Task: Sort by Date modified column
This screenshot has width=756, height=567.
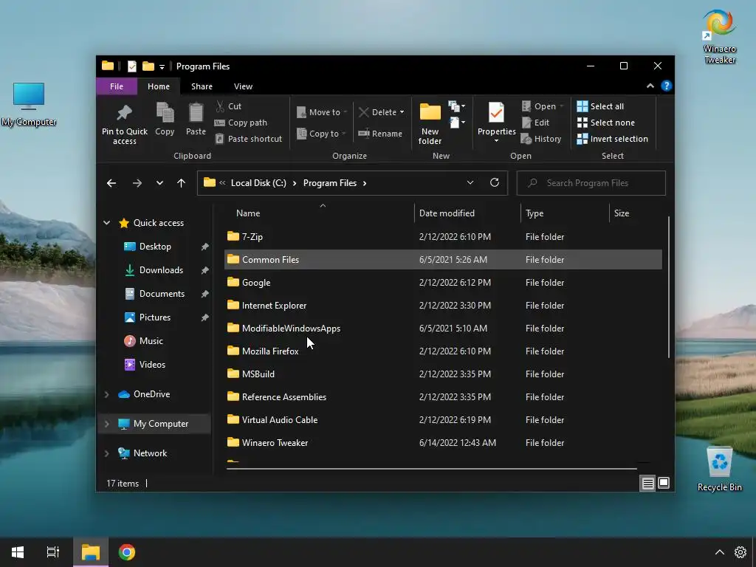Action: 467,213
